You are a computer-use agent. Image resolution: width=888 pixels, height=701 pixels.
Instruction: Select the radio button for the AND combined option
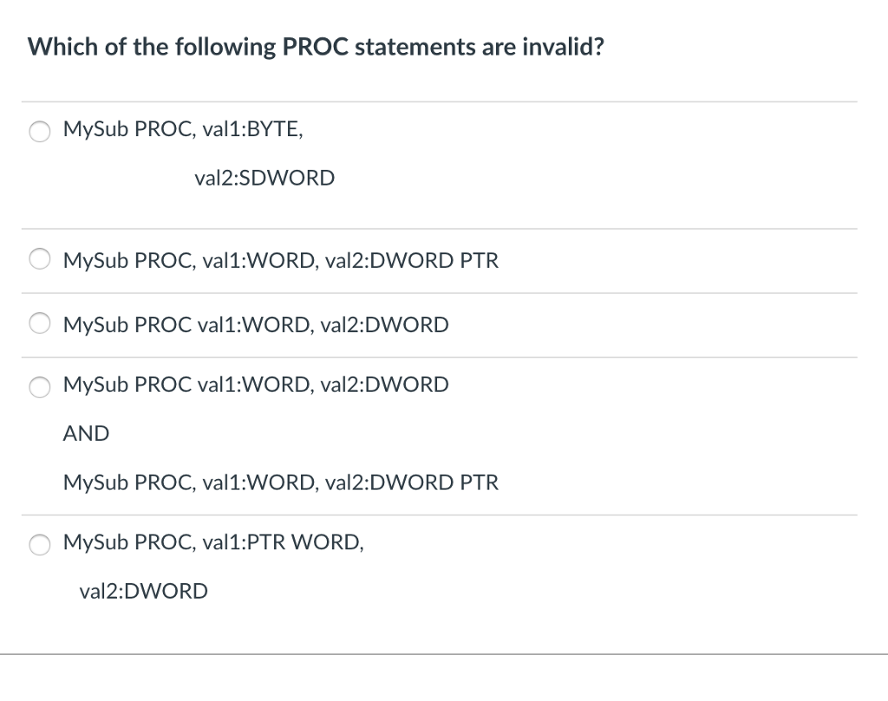pos(39,387)
